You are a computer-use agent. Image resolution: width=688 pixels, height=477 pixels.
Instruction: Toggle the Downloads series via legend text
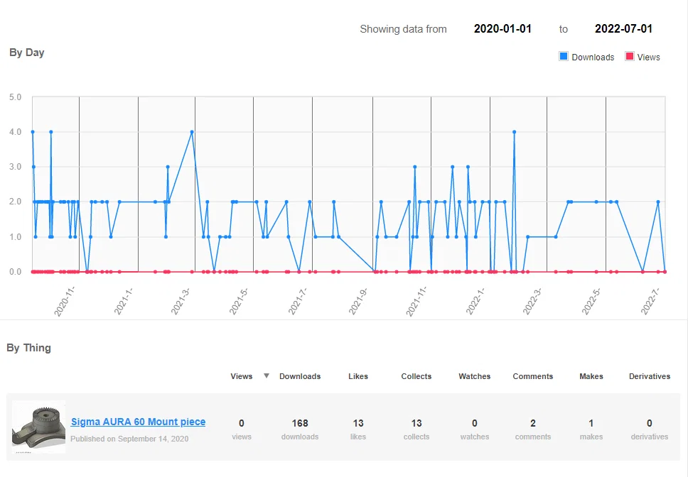593,57
